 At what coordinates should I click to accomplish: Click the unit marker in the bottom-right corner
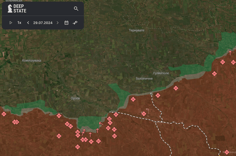tap(227, 152)
